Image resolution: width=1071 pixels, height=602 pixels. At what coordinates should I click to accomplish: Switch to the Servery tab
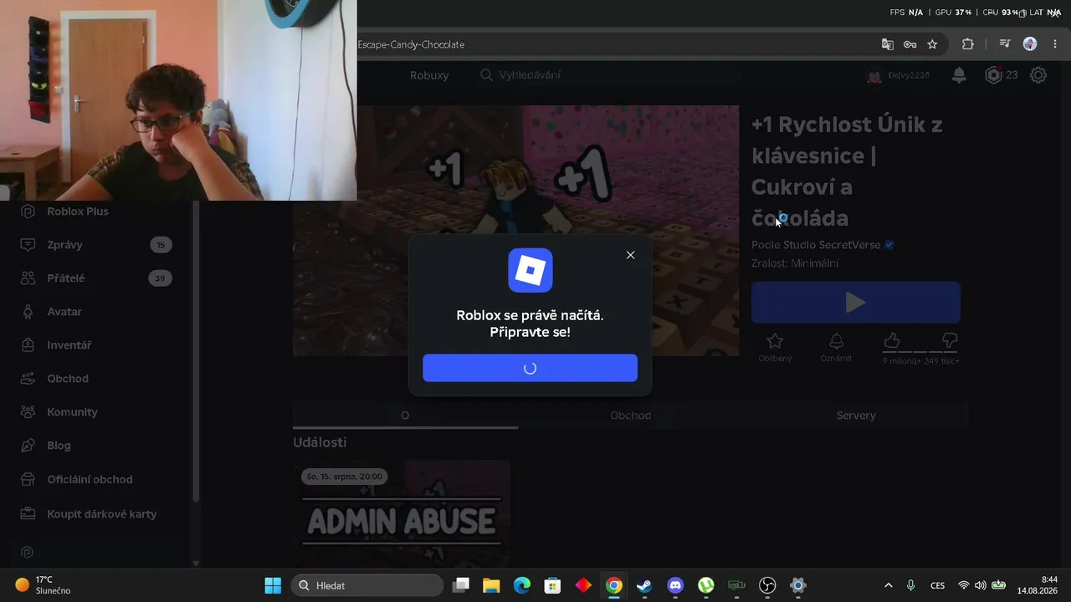click(856, 416)
